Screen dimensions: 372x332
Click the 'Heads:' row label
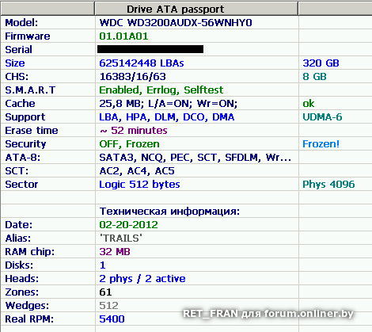point(21,279)
